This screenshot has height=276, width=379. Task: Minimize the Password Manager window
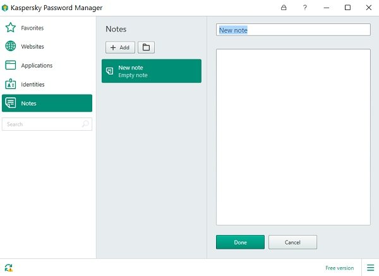(327, 8)
